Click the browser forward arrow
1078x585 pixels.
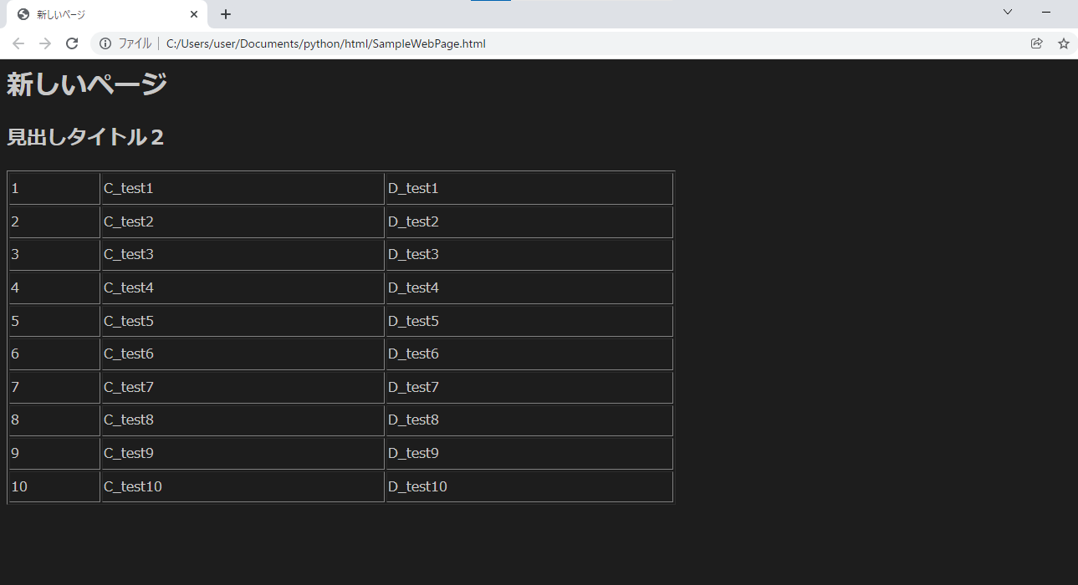tap(45, 43)
